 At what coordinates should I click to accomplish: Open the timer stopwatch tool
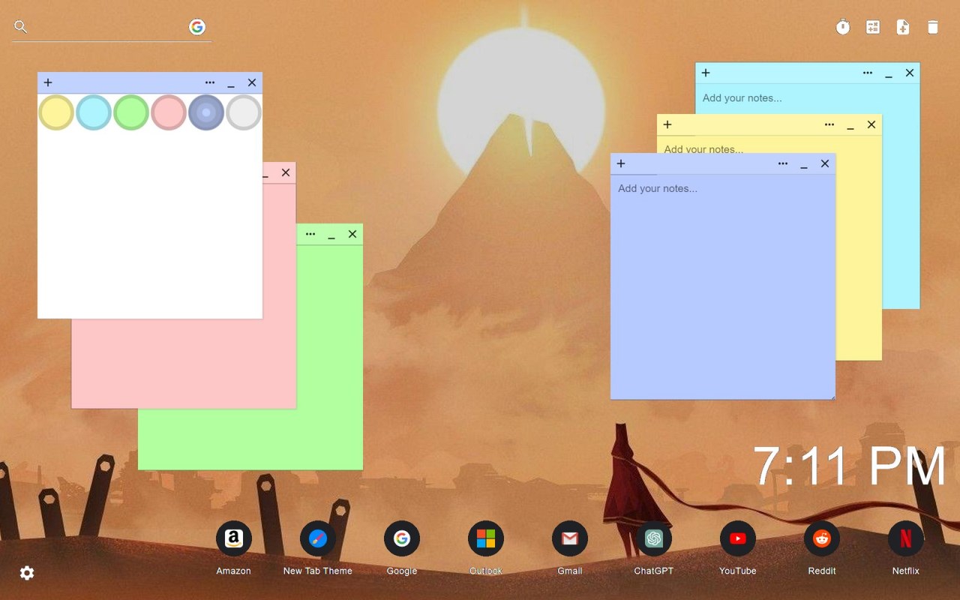(x=843, y=27)
